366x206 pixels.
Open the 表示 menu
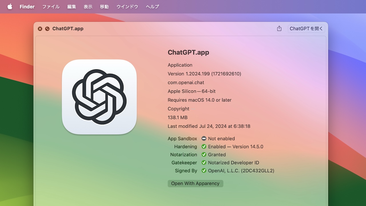(x=88, y=7)
